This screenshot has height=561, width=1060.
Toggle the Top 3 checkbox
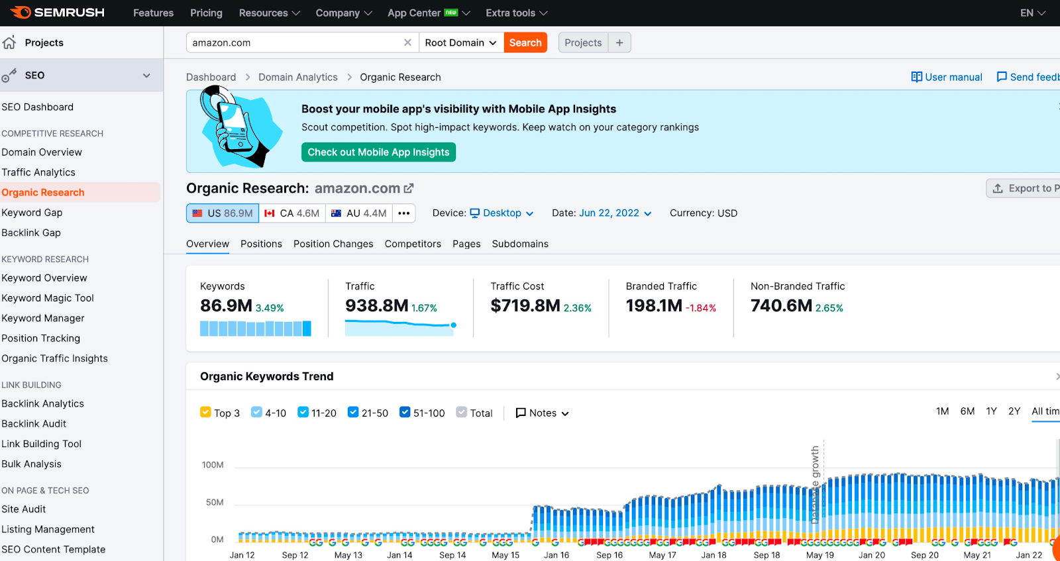click(x=205, y=412)
